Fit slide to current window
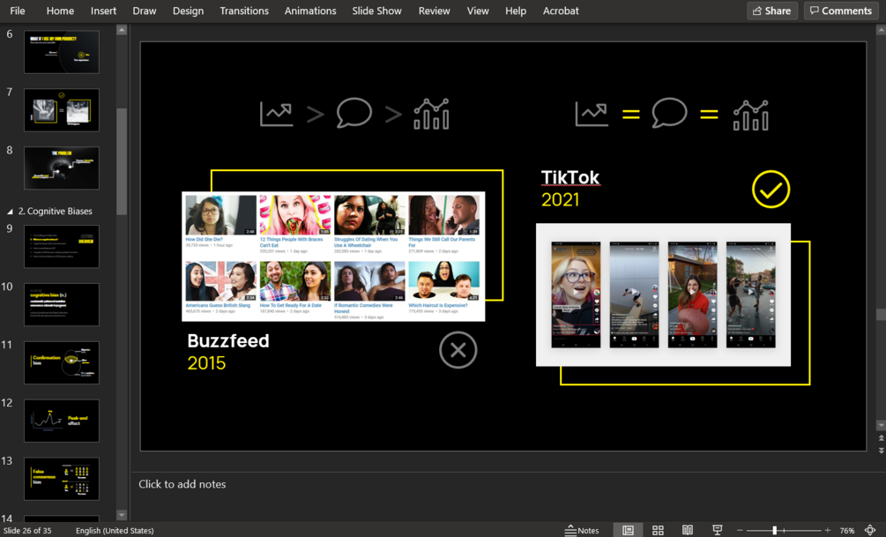The width and height of the screenshot is (886, 537). (x=870, y=530)
